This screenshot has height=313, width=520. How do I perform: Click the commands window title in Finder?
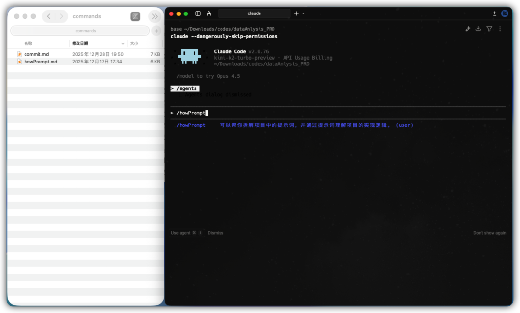(x=87, y=16)
